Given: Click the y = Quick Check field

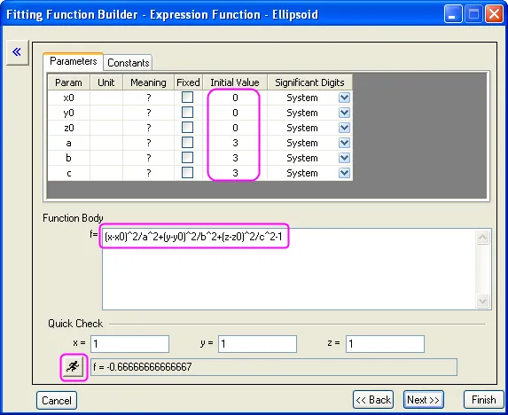Looking at the screenshot, I should tap(258, 344).
